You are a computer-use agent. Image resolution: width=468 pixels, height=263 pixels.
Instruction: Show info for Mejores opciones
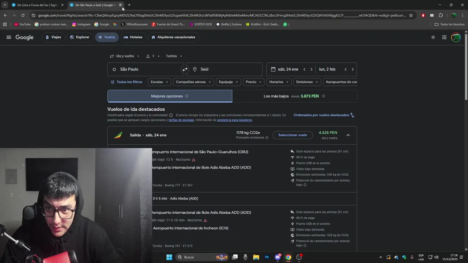point(186,96)
